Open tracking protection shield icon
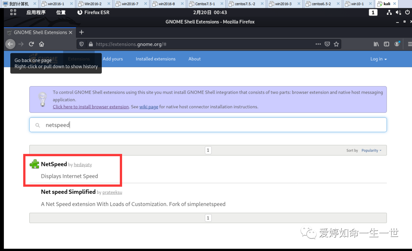Viewport: 412px width, 251px height. [82, 44]
